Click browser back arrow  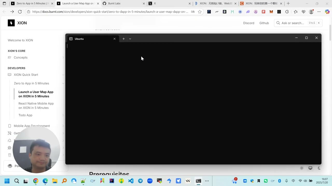tap(4, 12)
